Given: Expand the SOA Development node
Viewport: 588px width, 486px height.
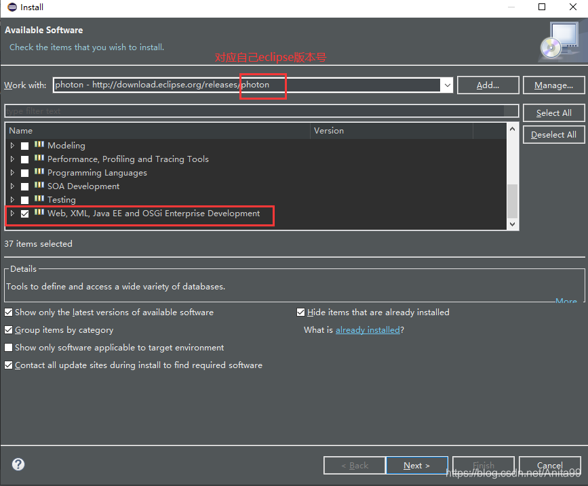Looking at the screenshot, I should tap(12, 186).
